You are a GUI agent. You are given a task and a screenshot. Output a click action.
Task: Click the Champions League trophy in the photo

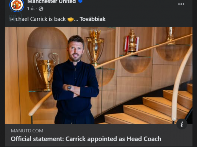pyautogui.click(x=47, y=71)
